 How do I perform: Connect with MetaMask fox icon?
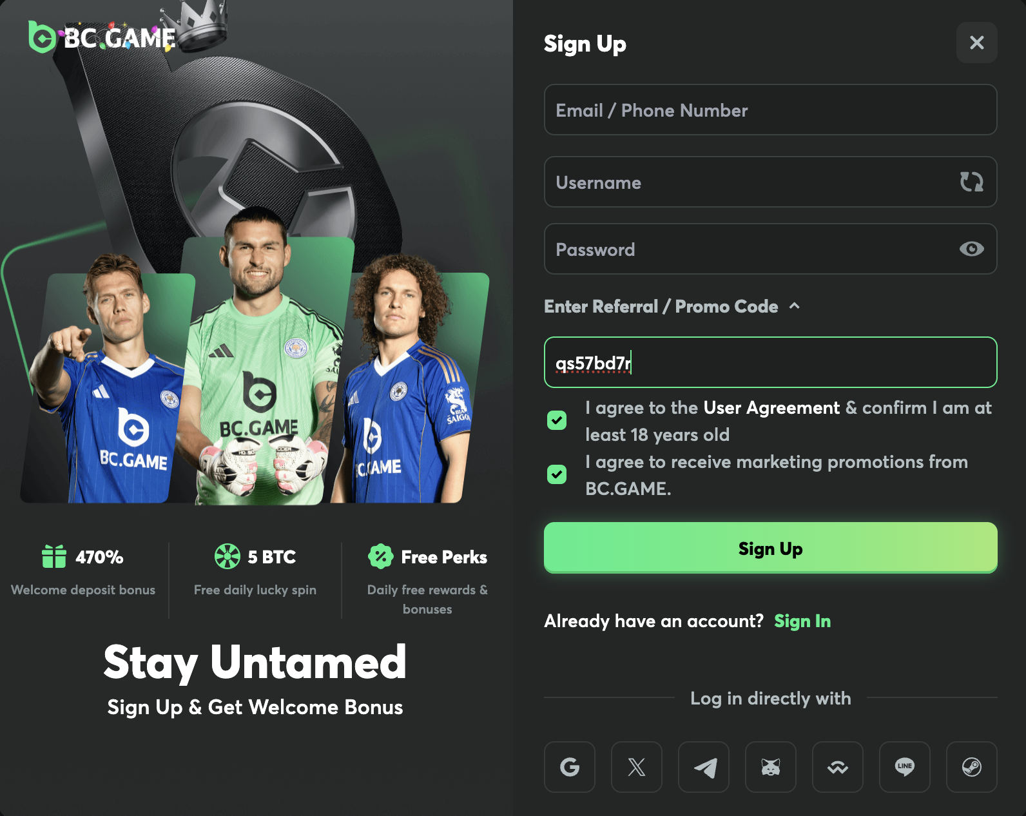coord(771,767)
